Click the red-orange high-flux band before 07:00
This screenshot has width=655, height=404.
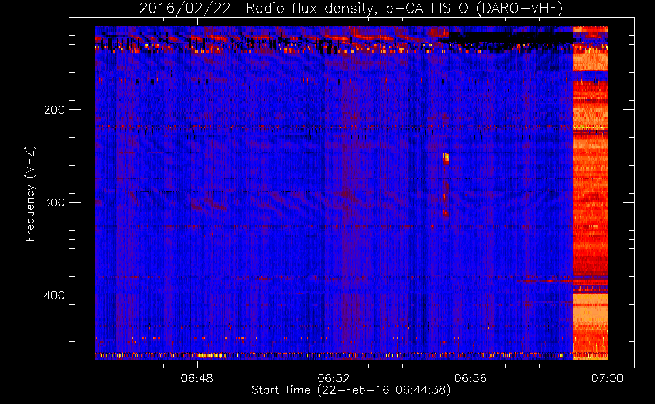click(x=590, y=193)
